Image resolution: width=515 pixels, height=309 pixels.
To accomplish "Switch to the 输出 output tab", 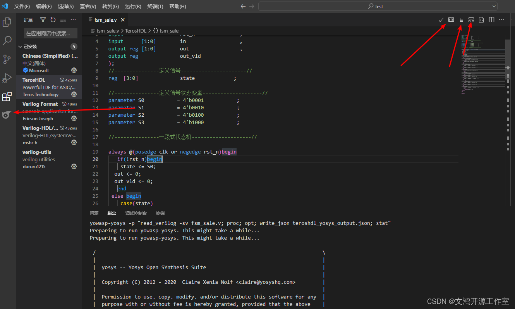I will point(112,213).
